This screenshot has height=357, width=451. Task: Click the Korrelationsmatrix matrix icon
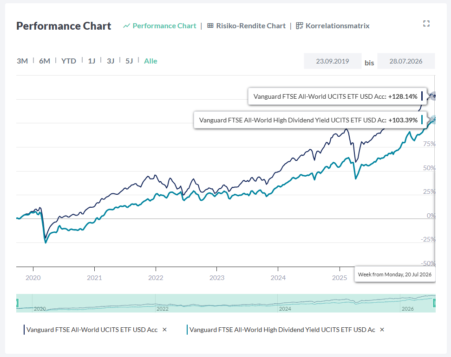click(x=300, y=26)
